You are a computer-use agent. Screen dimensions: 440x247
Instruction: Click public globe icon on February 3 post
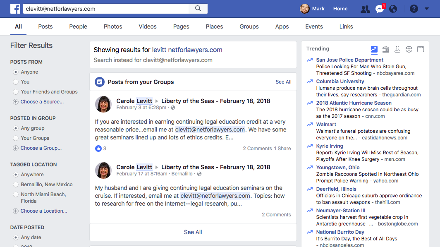click(x=173, y=108)
